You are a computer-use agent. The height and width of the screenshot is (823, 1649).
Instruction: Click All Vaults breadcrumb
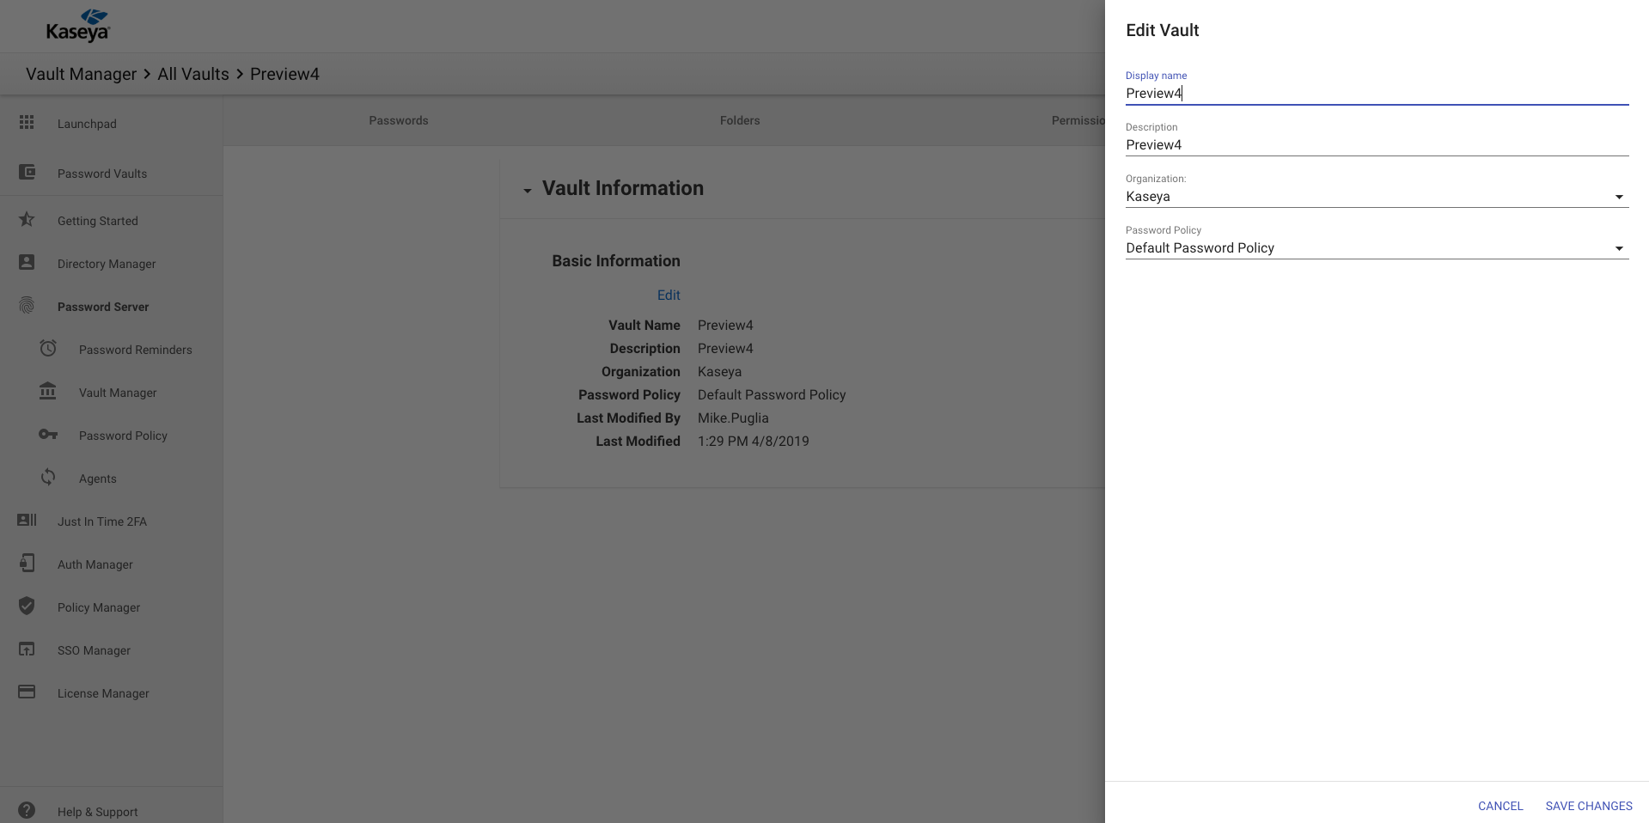193,74
